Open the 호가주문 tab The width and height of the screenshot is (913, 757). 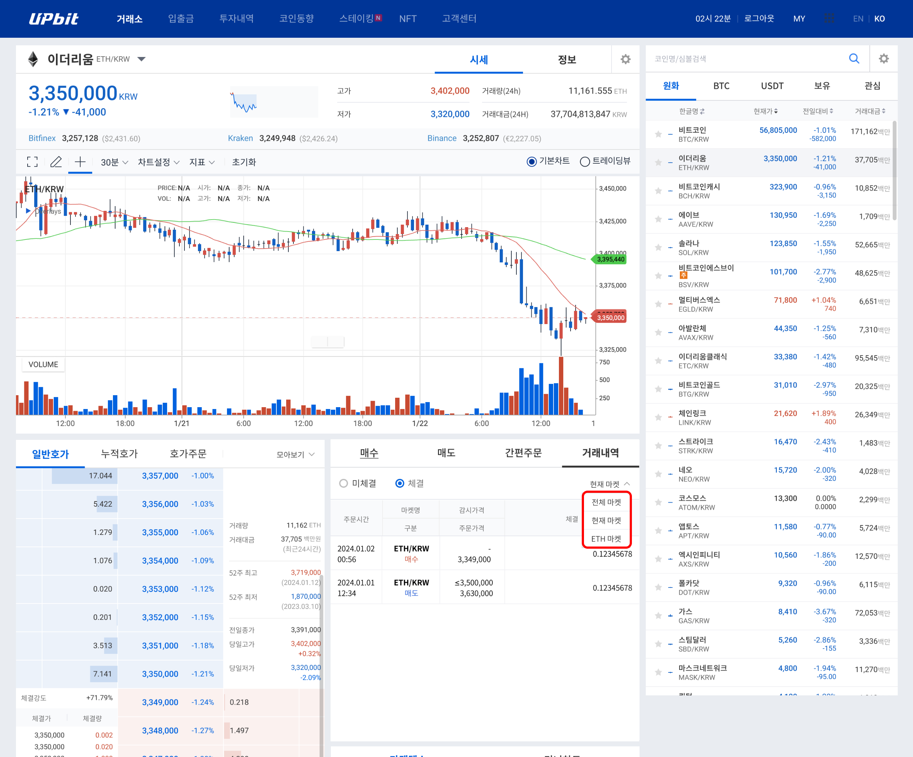point(188,454)
